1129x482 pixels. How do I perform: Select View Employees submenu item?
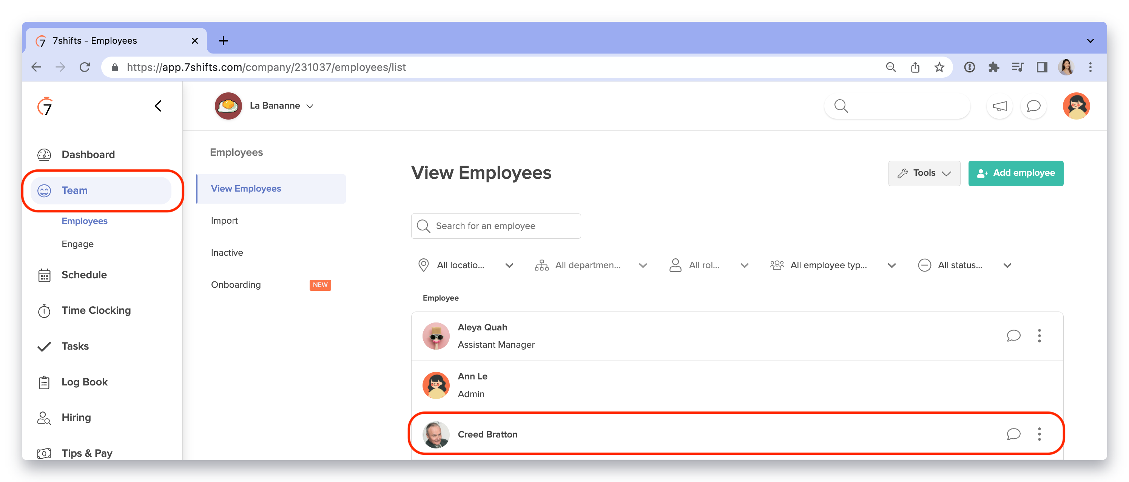(271, 189)
